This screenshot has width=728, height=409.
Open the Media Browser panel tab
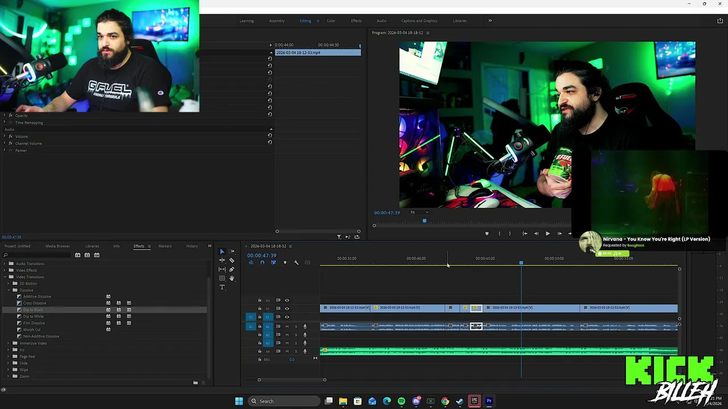click(x=57, y=246)
